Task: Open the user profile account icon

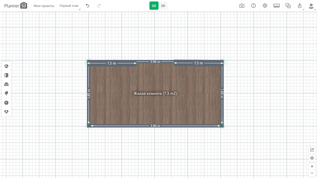Action: pyautogui.click(x=311, y=6)
